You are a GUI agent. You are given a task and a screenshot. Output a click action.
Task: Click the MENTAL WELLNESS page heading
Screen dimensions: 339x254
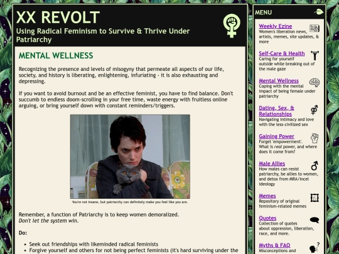56,56
